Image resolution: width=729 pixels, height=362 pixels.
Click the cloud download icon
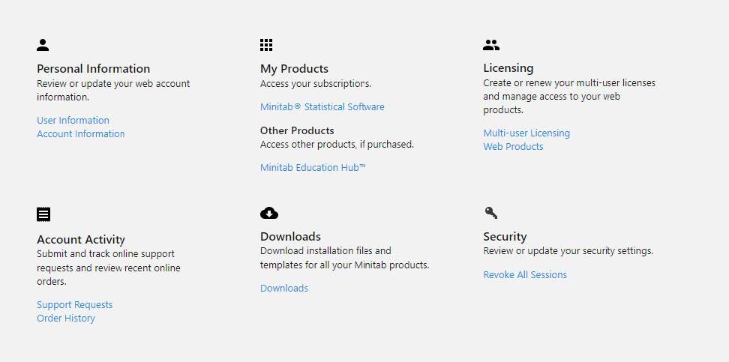pyautogui.click(x=269, y=213)
